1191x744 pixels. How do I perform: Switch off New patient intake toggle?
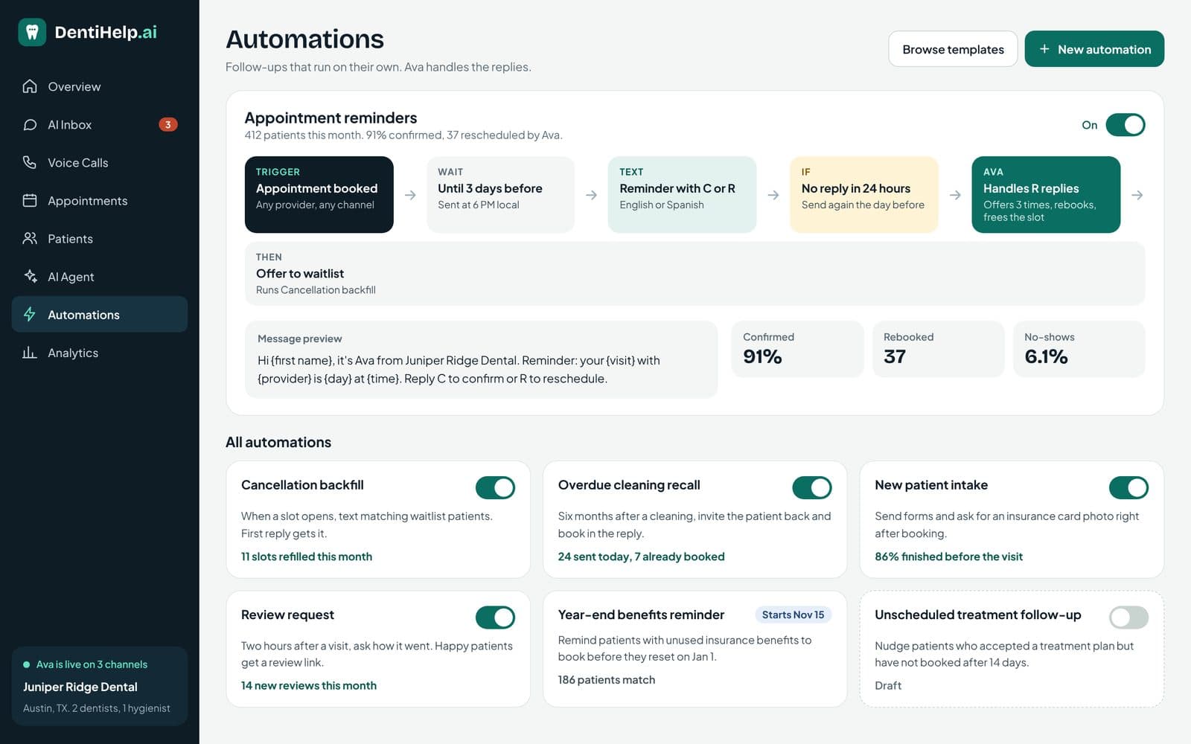[x=1128, y=487]
